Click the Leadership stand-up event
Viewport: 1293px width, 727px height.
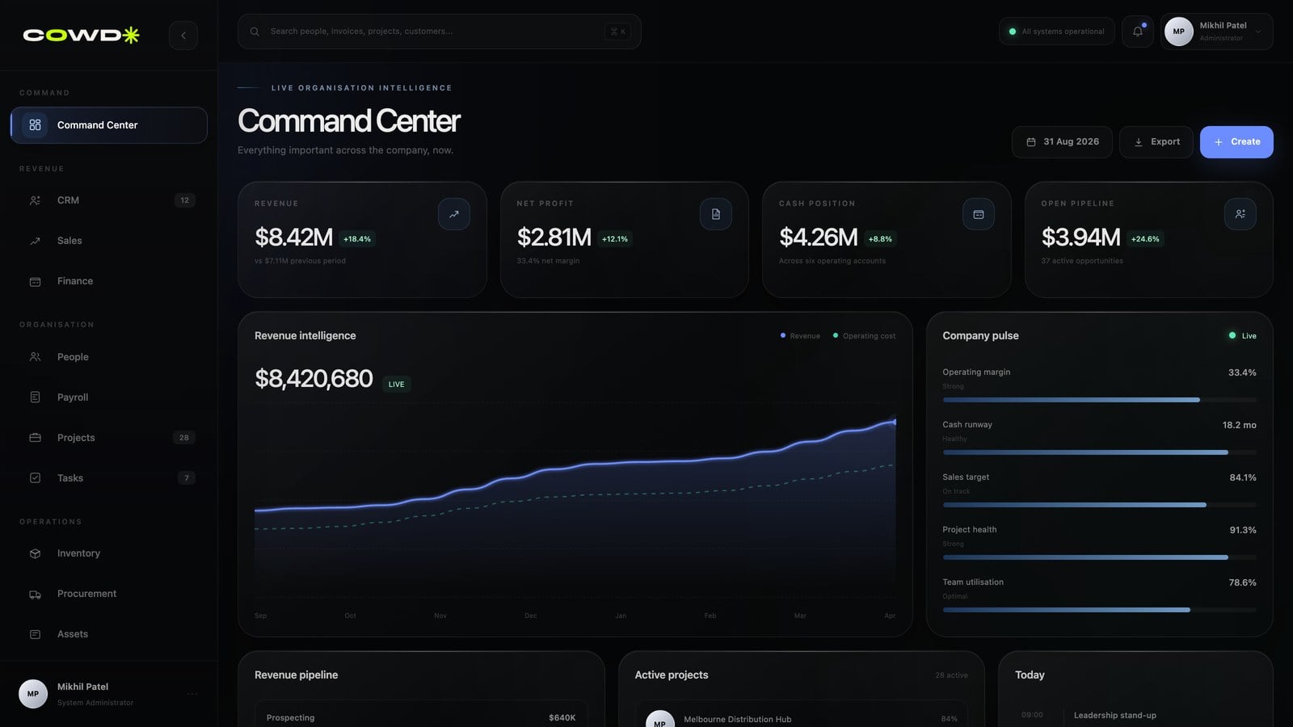pyautogui.click(x=1115, y=716)
